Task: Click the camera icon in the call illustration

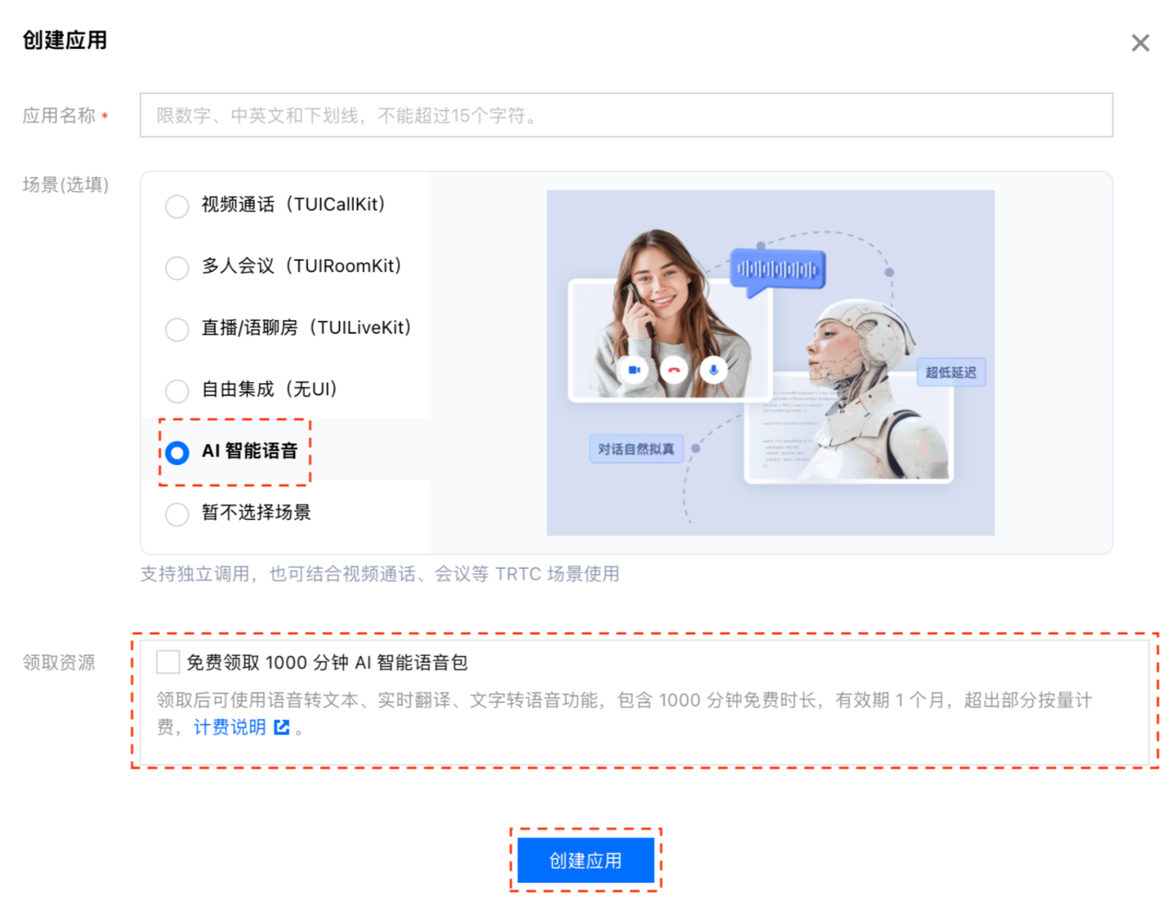Action: (635, 370)
